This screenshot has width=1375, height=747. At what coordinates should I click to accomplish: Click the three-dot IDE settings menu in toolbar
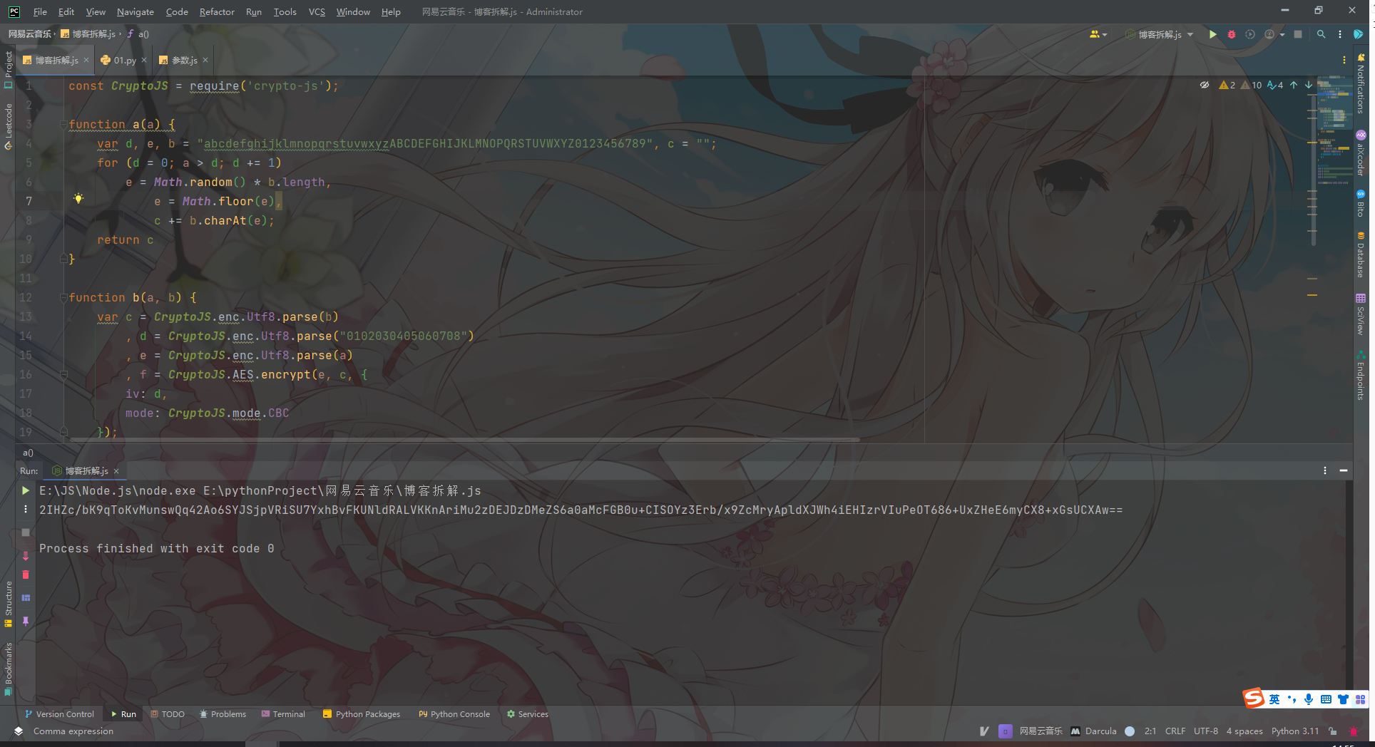pos(1340,34)
